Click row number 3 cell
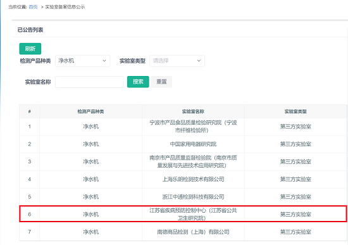 (x=30, y=161)
